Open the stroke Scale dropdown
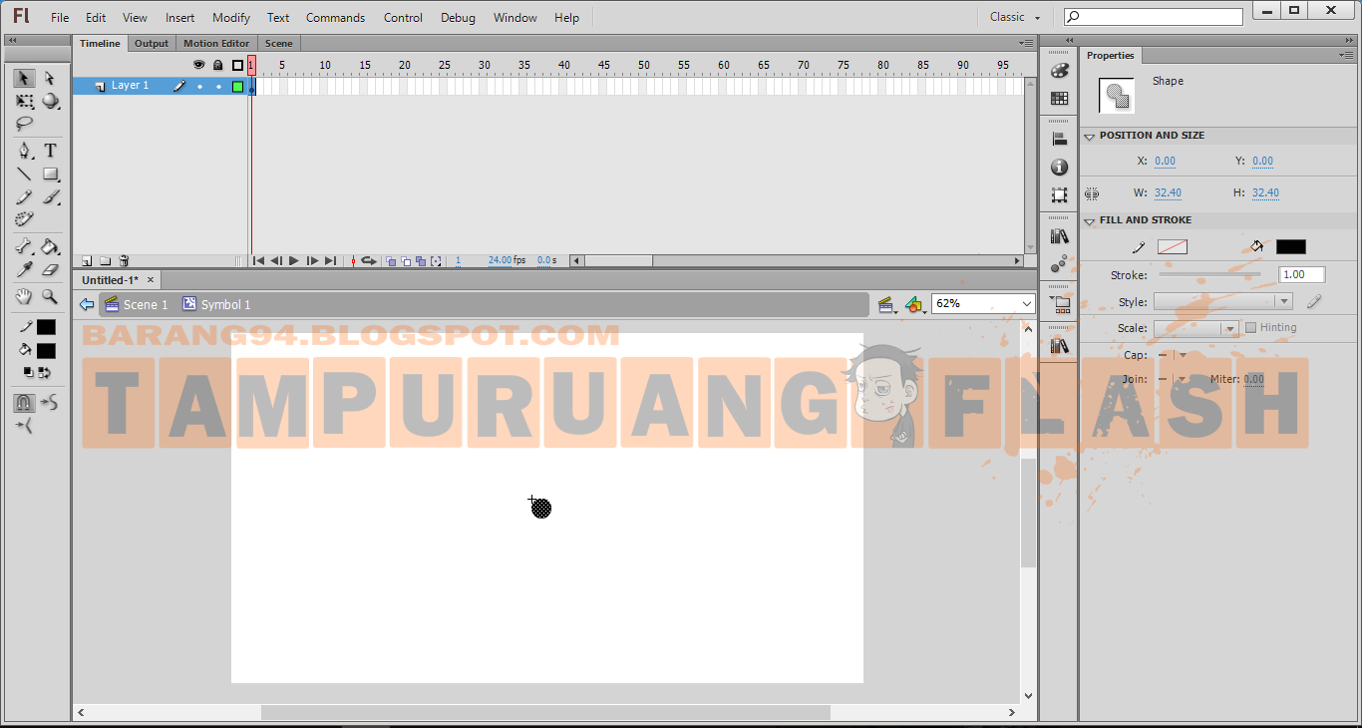The height and width of the screenshot is (728, 1362). pyautogui.click(x=1196, y=328)
